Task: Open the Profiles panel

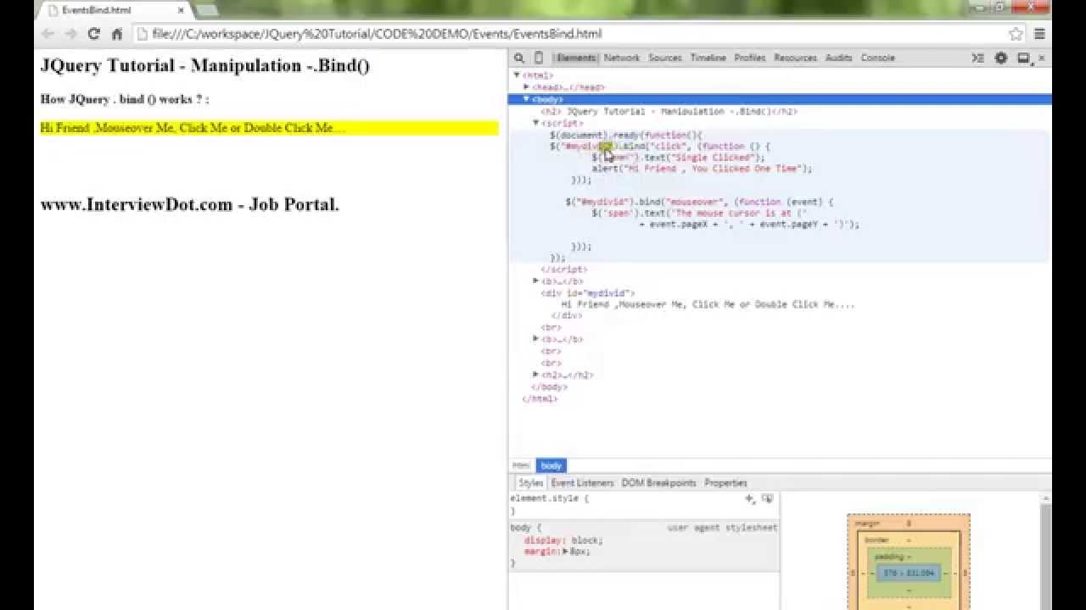Action: point(750,58)
